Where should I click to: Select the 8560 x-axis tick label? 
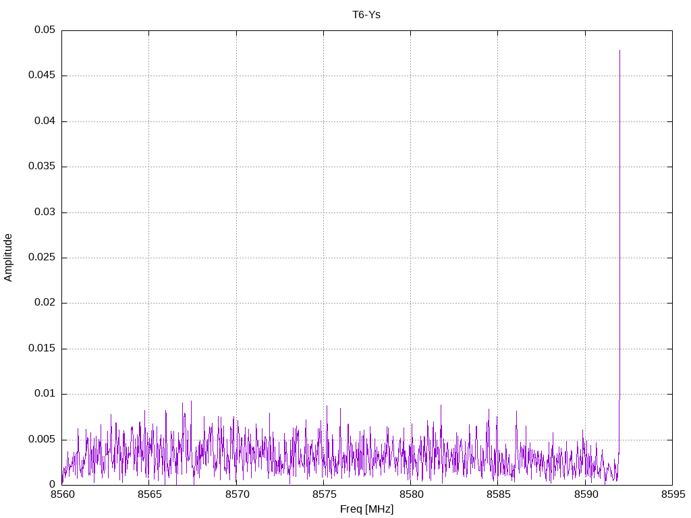click(x=62, y=494)
